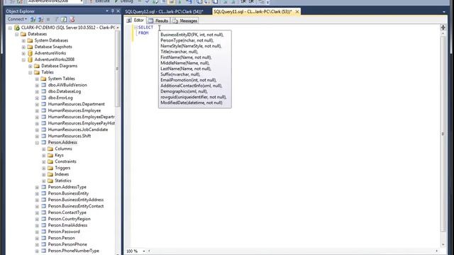
Task: Click after the SELECT keyword in the editor
Action: [155, 27]
